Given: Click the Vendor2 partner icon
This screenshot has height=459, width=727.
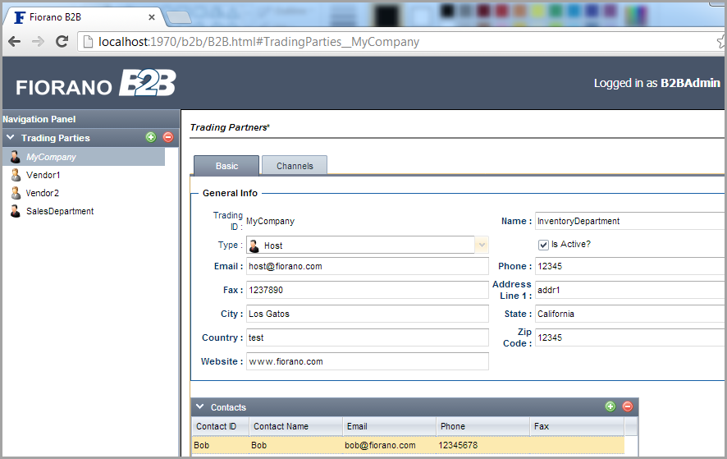Looking at the screenshot, I should (16, 193).
